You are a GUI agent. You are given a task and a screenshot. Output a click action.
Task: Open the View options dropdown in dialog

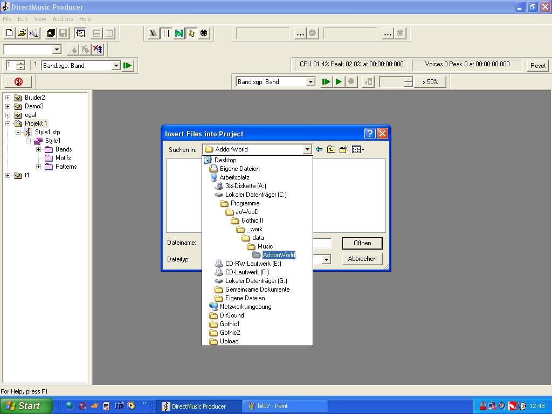pos(358,149)
